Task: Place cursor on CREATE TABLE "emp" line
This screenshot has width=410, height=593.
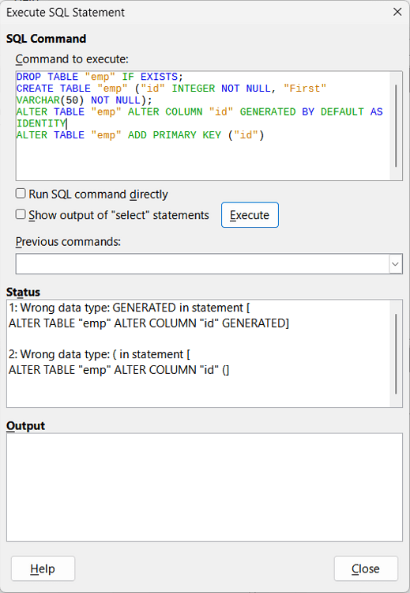Action: (x=171, y=89)
